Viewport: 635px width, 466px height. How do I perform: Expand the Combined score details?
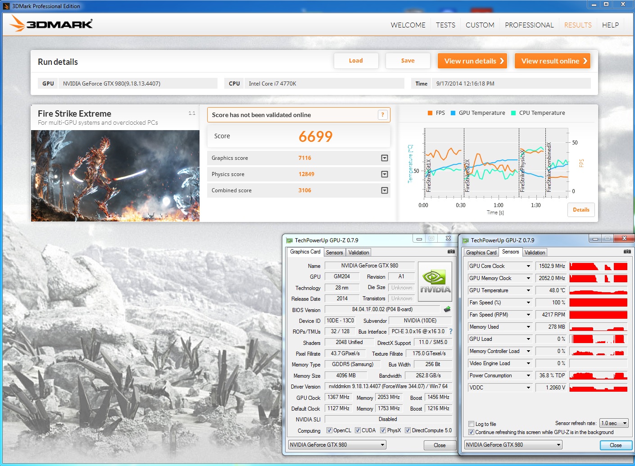[x=385, y=190]
